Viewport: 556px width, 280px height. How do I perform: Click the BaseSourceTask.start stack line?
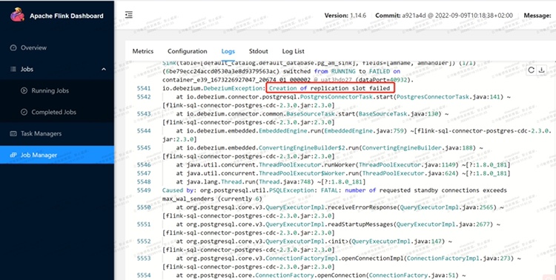point(313,114)
